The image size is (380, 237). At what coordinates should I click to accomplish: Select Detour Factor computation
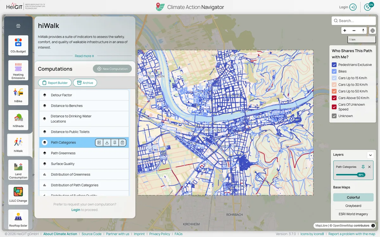pos(84,95)
